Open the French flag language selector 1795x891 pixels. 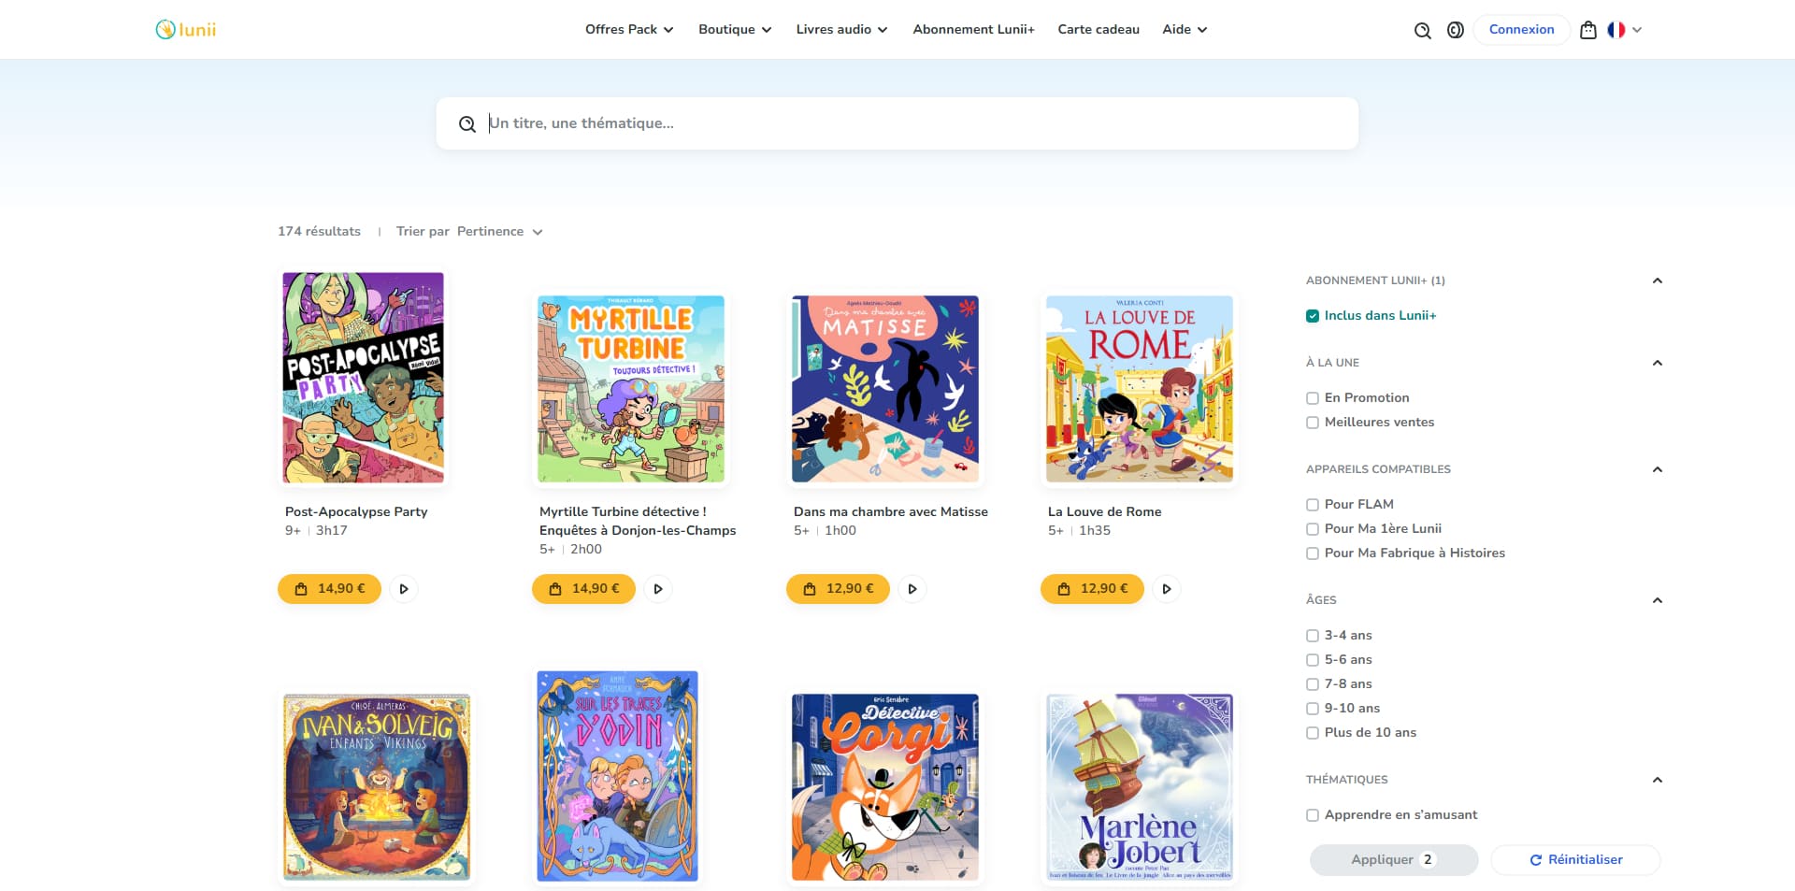[1624, 30]
